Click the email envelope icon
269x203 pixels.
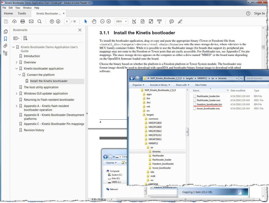point(31,22)
